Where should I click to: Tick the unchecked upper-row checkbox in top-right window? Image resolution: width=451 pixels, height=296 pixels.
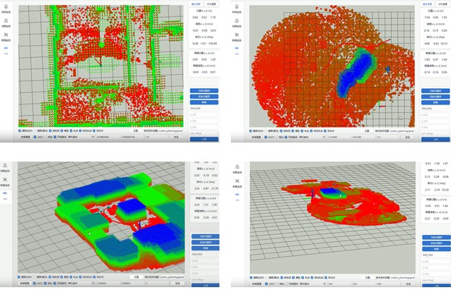coord(266,131)
